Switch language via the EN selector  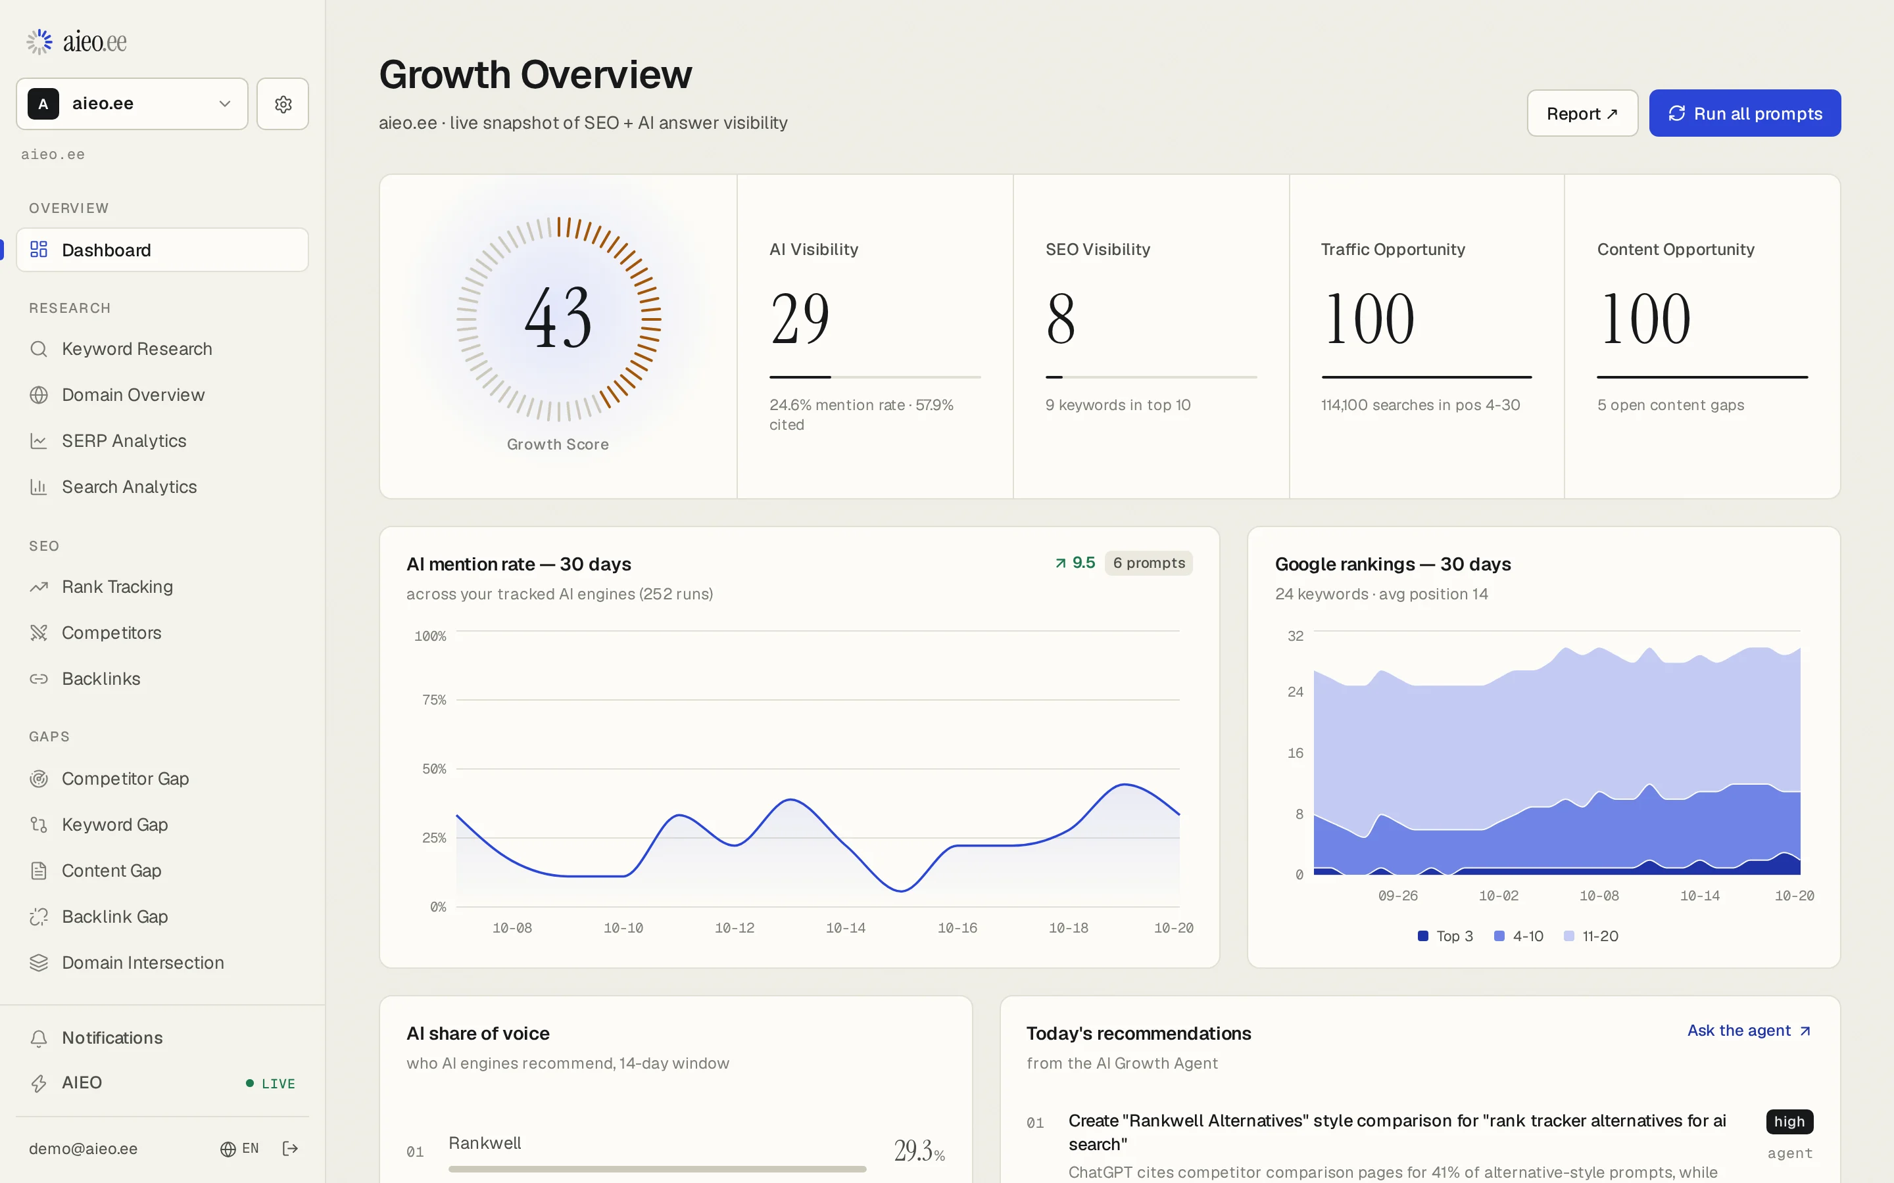coord(239,1149)
